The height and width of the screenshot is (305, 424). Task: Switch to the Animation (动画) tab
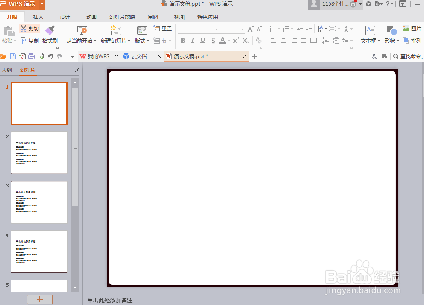pos(91,17)
